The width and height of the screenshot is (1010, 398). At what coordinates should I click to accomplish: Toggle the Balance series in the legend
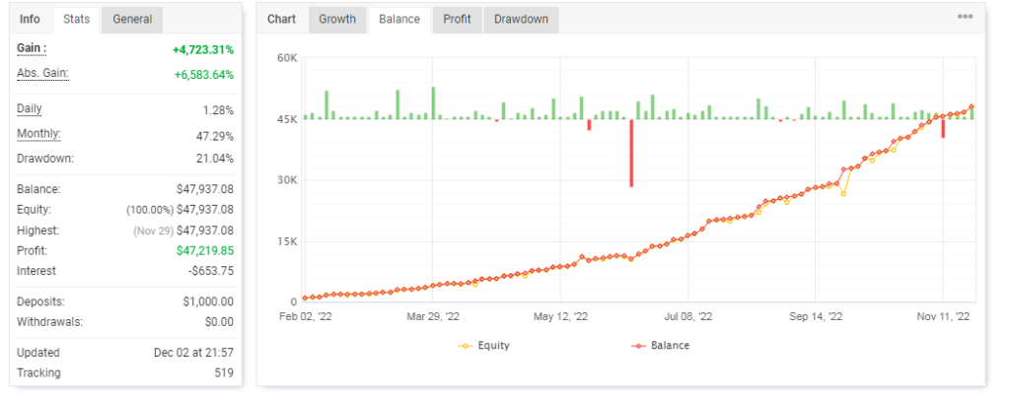(x=660, y=345)
